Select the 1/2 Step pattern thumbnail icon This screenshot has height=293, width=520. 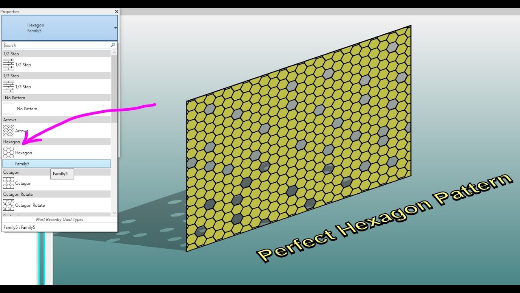tap(9, 65)
